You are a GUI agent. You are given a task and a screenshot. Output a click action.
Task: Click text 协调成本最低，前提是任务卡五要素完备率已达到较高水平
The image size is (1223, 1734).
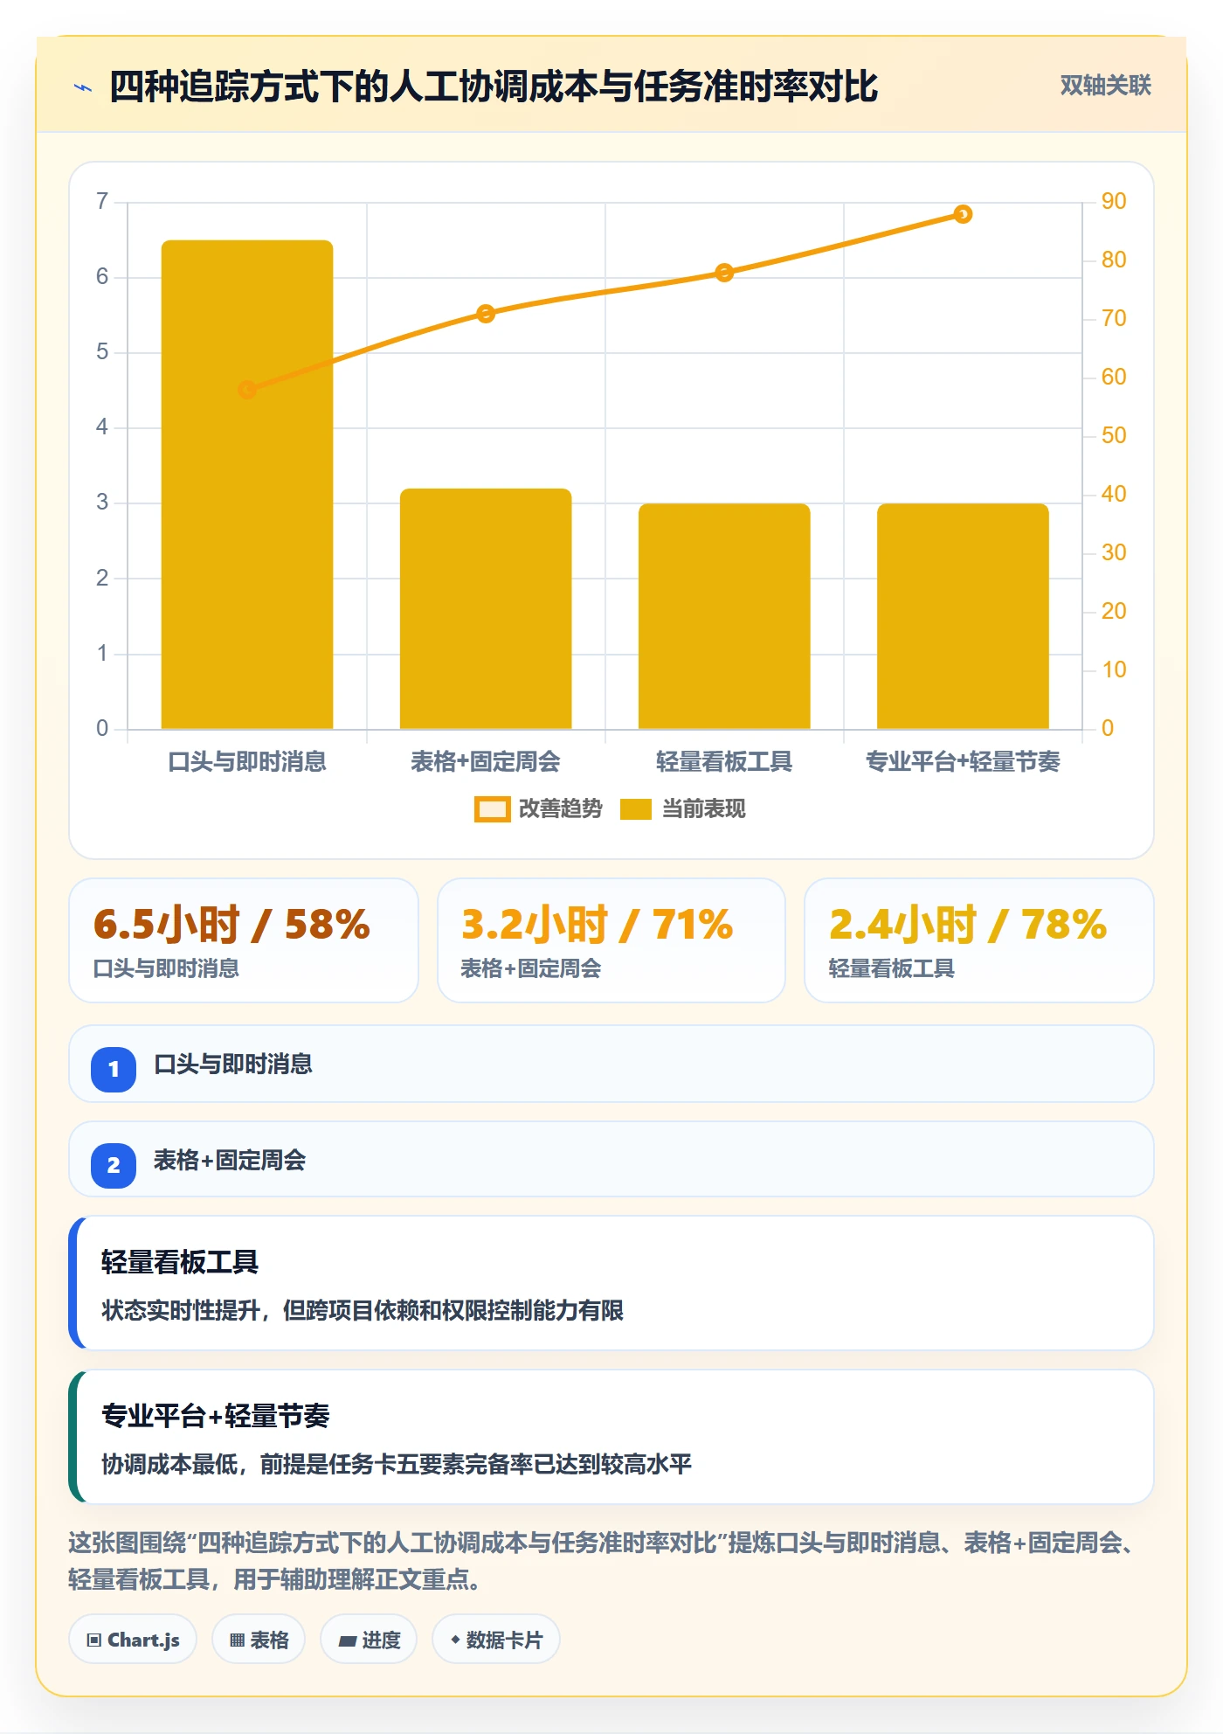tap(397, 1464)
